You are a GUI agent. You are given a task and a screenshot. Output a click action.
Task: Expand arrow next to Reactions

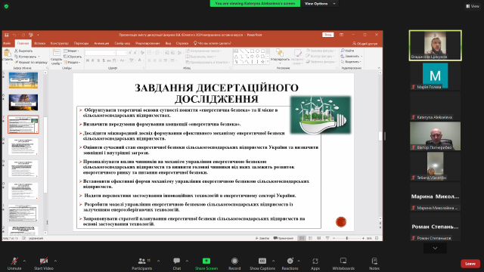(x=299, y=261)
